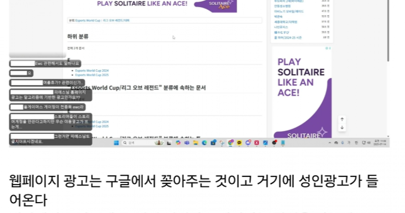Click the red X app taskbar icon

point(256,143)
